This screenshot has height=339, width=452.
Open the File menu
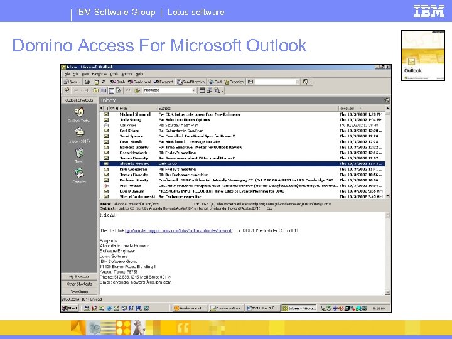[x=67, y=74]
